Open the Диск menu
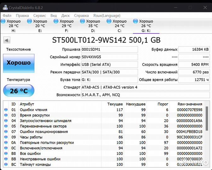The width and height of the screenshot is (212, 170). click(x=66, y=16)
